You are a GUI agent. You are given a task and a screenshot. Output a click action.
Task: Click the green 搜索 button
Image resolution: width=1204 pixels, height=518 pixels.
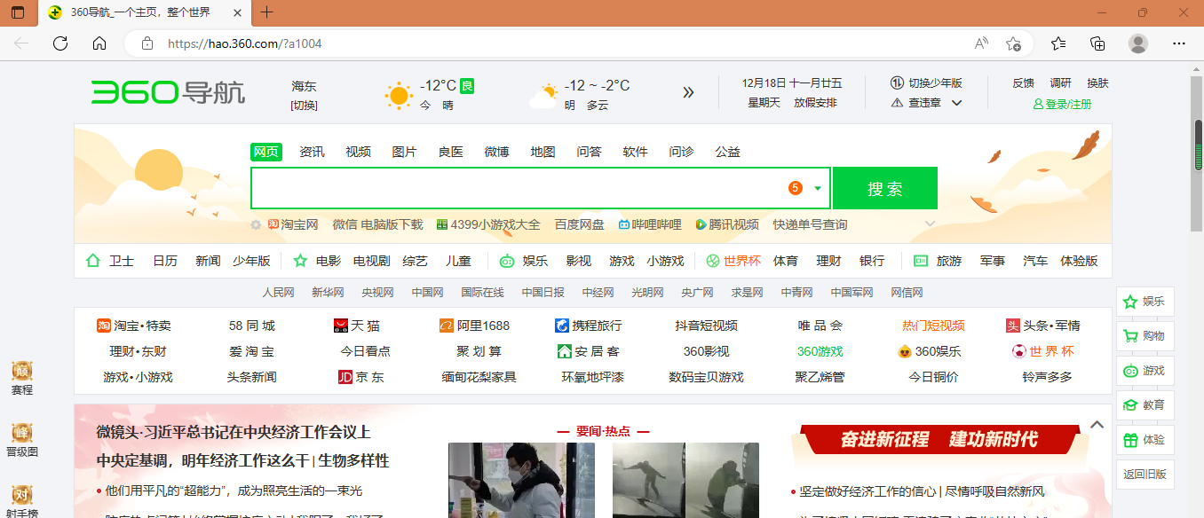pyautogui.click(x=885, y=188)
